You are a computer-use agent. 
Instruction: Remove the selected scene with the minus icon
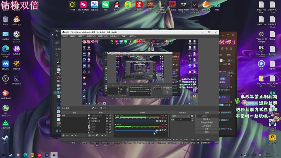[67, 136]
